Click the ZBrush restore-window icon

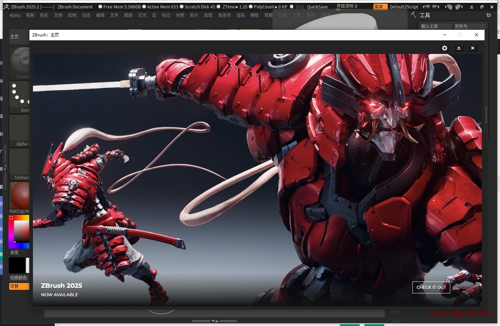point(482,7)
